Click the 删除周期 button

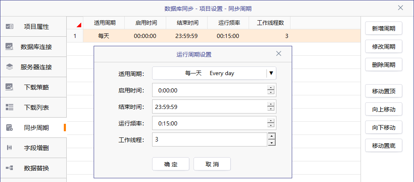[x=384, y=64]
